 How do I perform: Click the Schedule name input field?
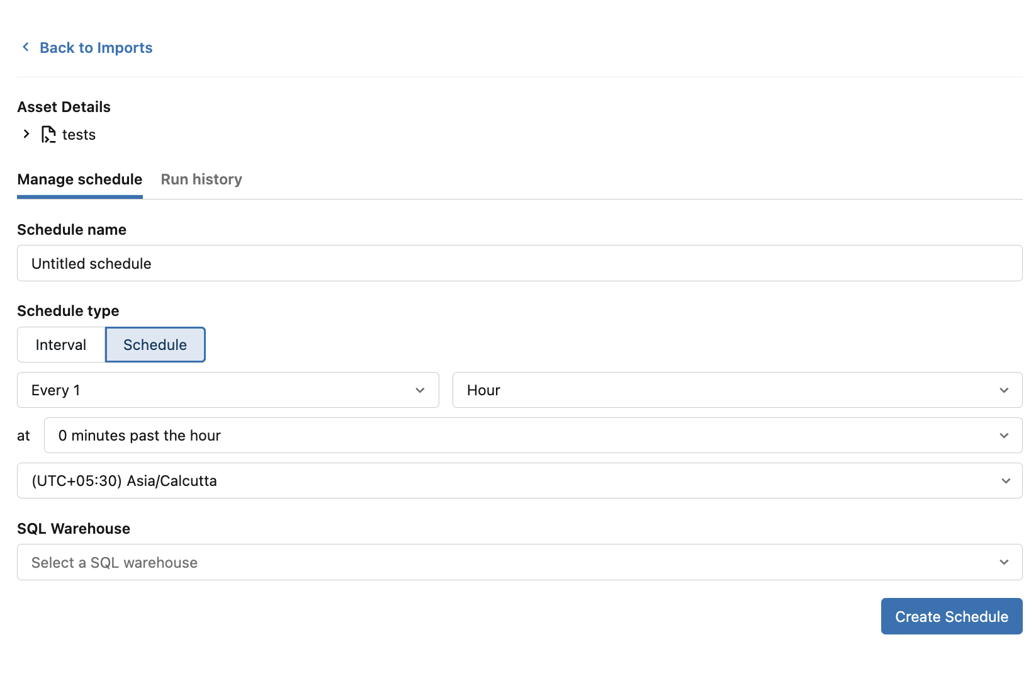point(520,263)
